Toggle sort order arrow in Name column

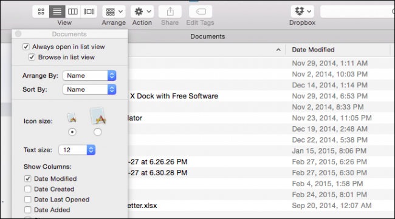278,50
